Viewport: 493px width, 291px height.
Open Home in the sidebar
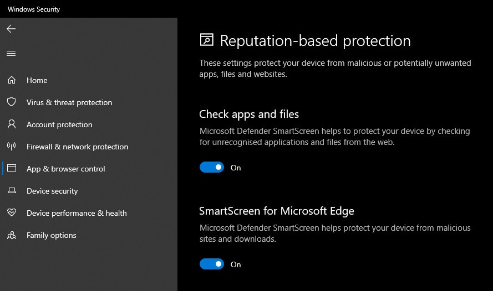pos(37,80)
